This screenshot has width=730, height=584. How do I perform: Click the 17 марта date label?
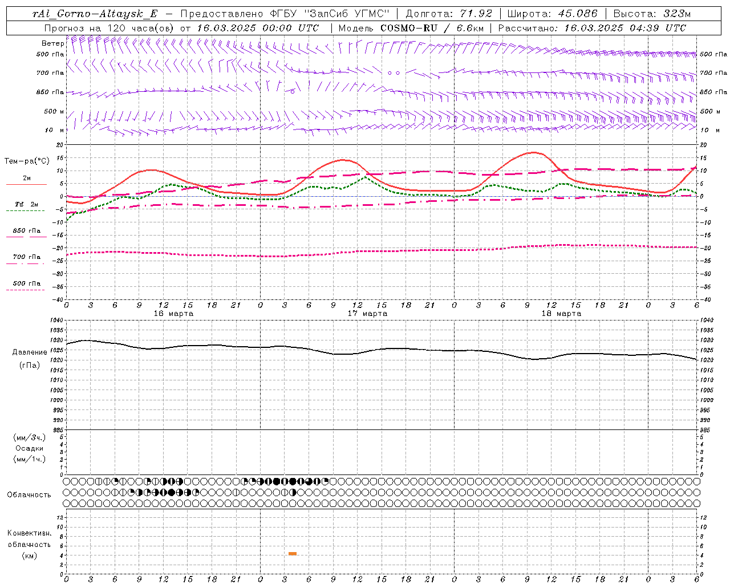[368, 314]
